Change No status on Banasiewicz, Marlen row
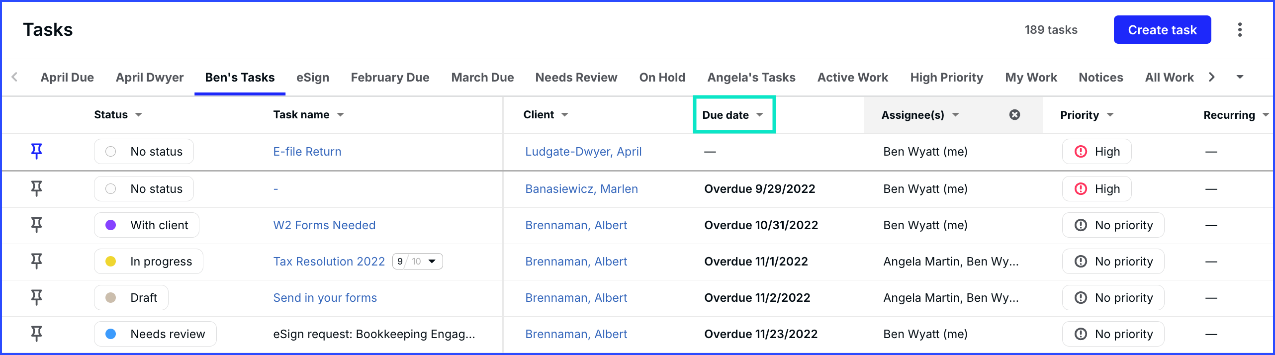The width and height of the screenshot is (1275, 355). click(x=144, y=188)
